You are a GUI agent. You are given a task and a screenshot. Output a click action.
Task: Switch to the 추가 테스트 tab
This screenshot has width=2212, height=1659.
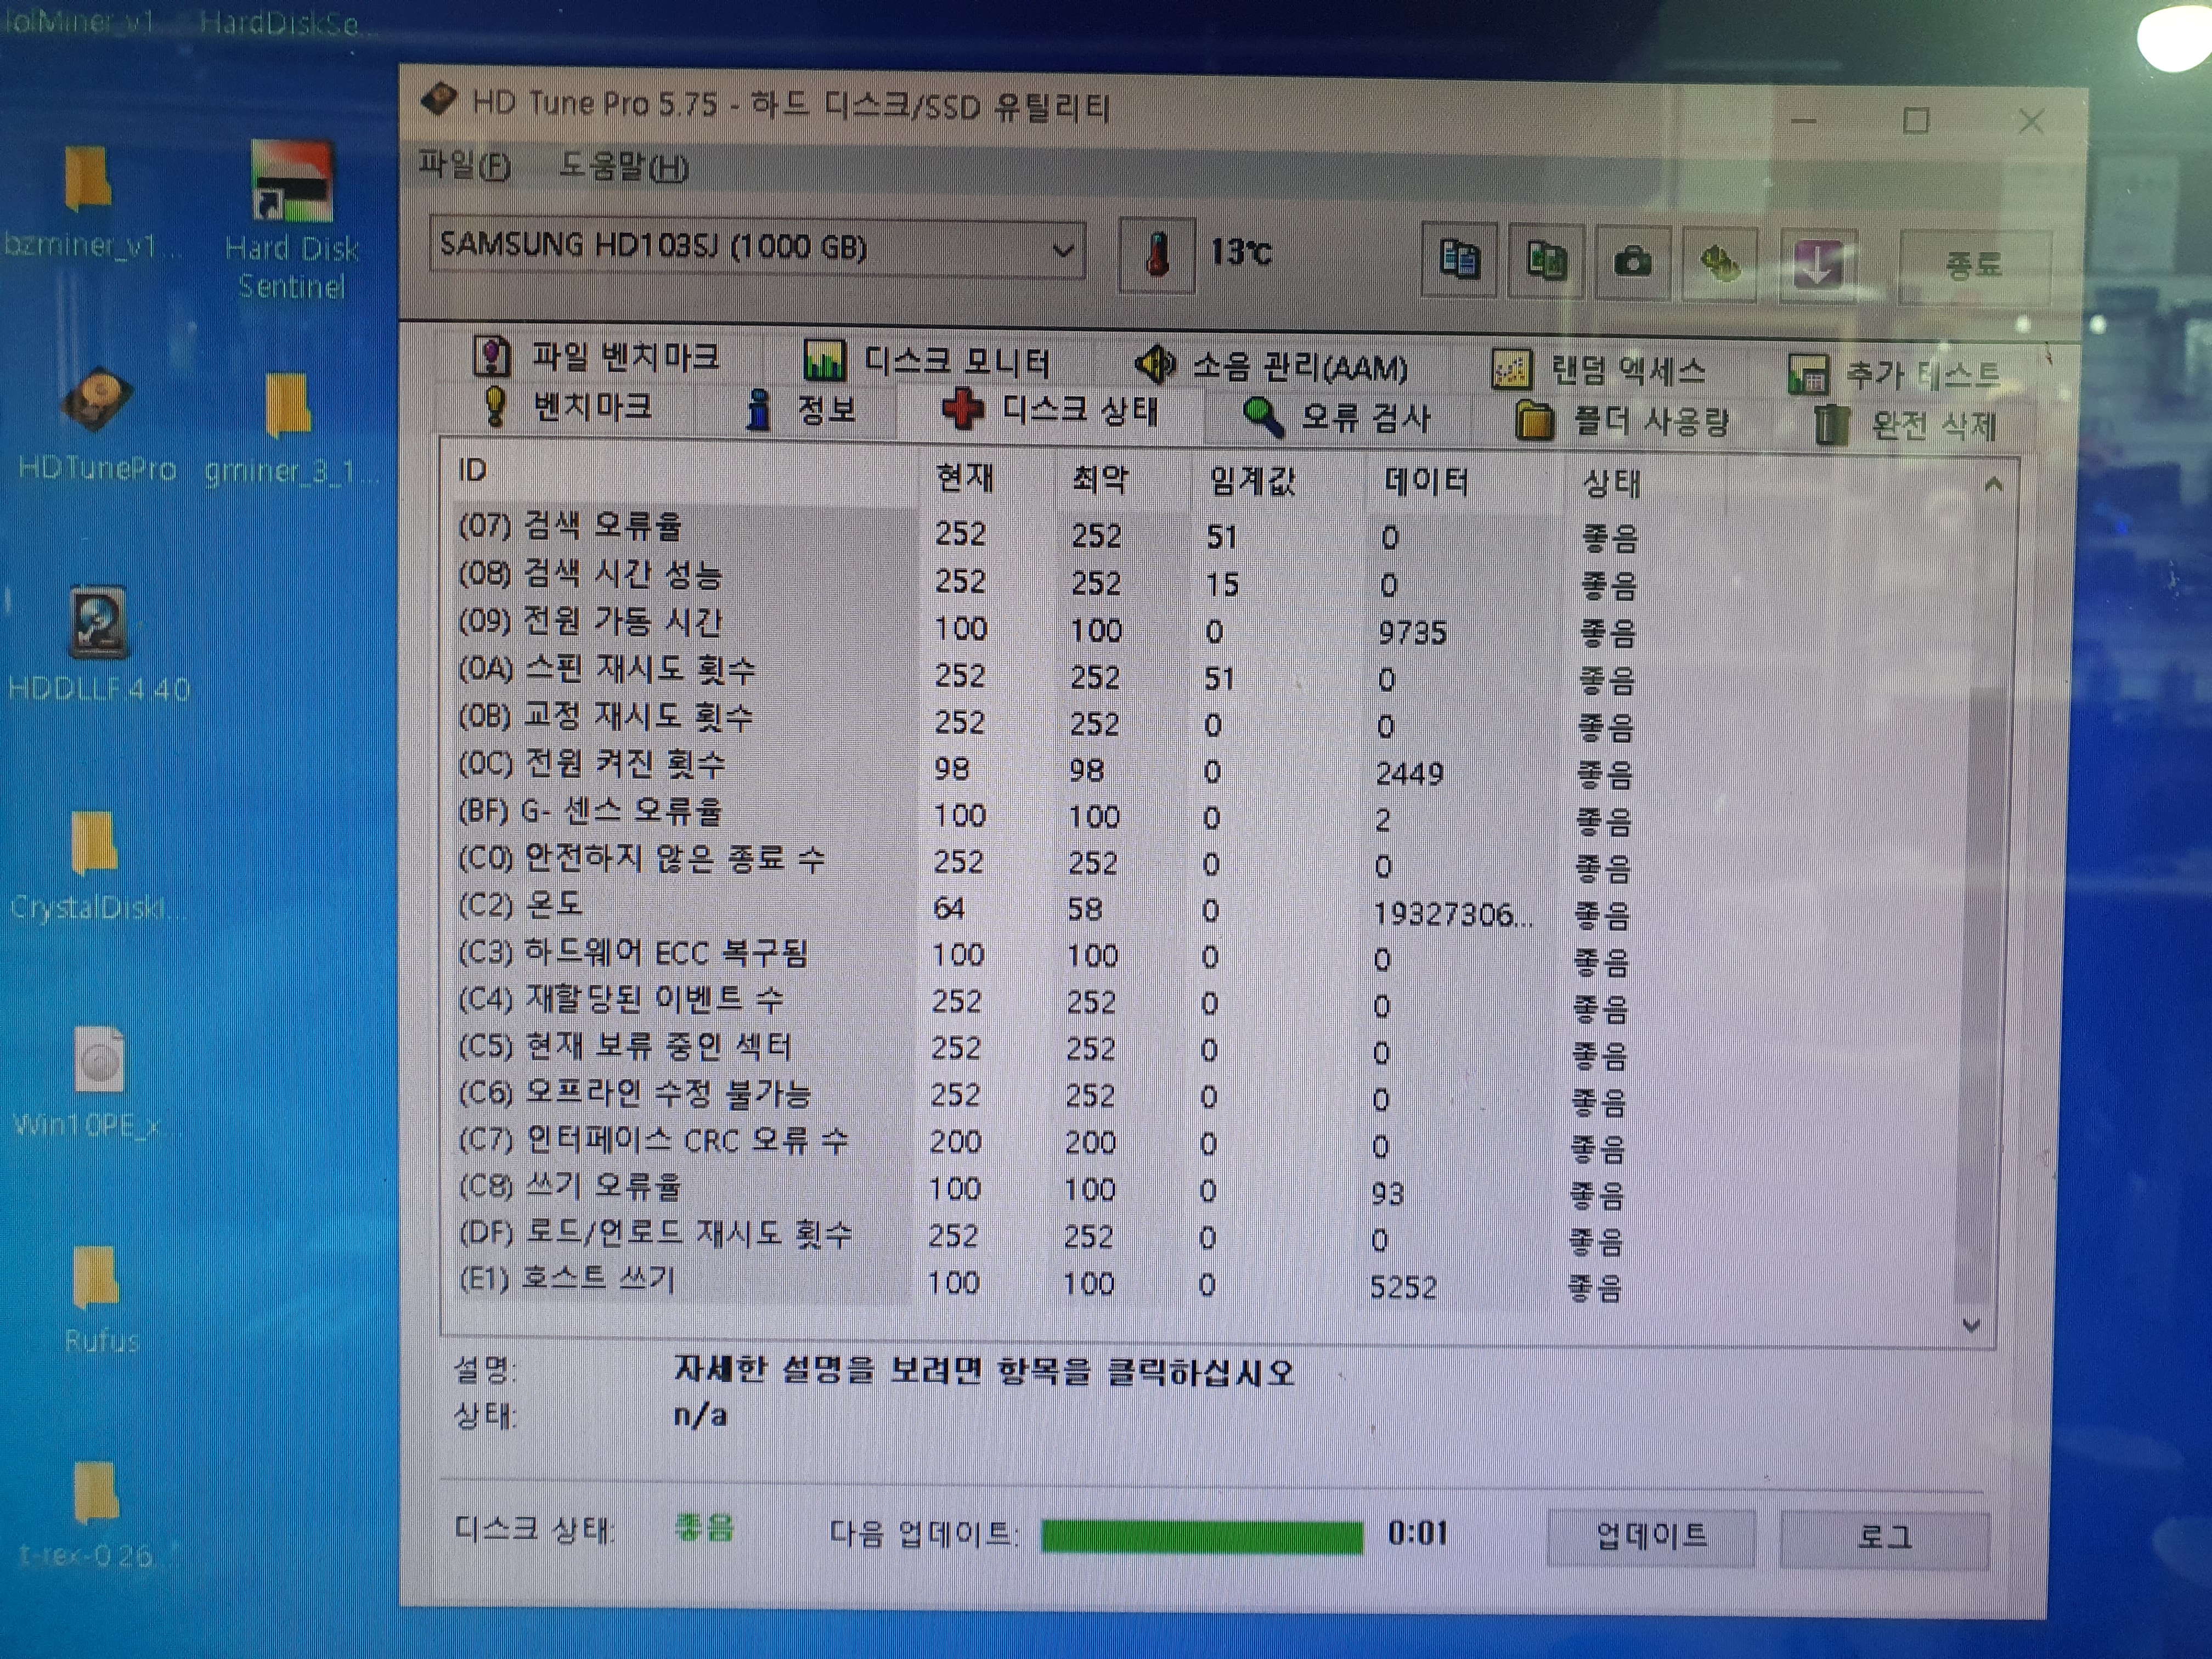pos(1894,375)
